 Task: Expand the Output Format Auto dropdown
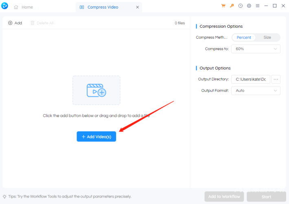tap(256, 91)
